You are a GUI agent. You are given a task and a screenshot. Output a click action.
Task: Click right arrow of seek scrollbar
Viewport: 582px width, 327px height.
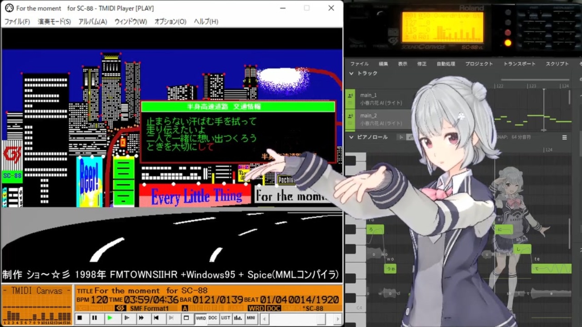pyautogui.click(x=338, y=320)
